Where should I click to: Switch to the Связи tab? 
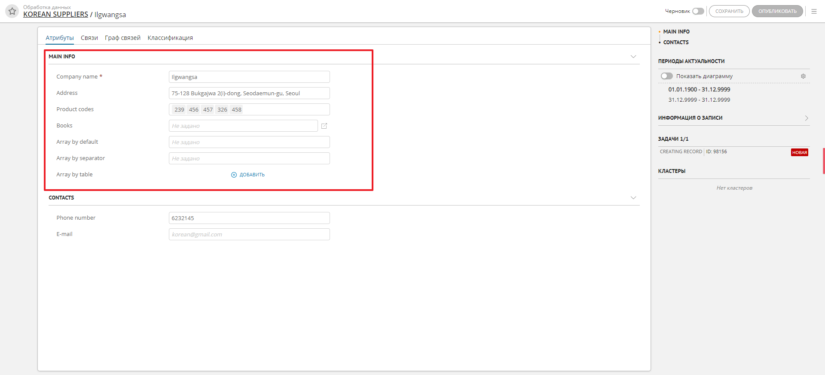tap(89, 38)
